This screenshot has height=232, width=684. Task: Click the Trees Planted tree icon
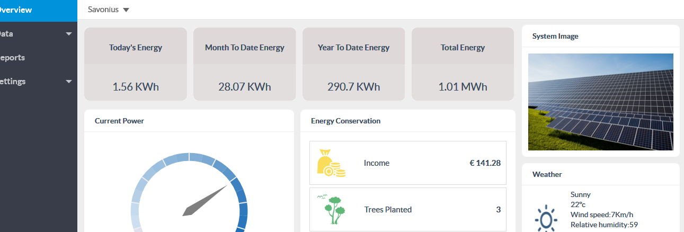click(x=331, y=209)
